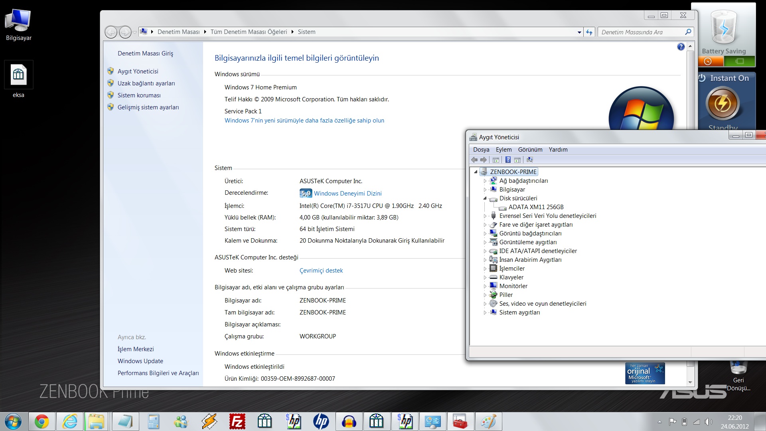766x431 pixels.
Task: Open Aygıt Yöneticisi link in sidebar
Action: pyautogui.click(x=138, y=71)
